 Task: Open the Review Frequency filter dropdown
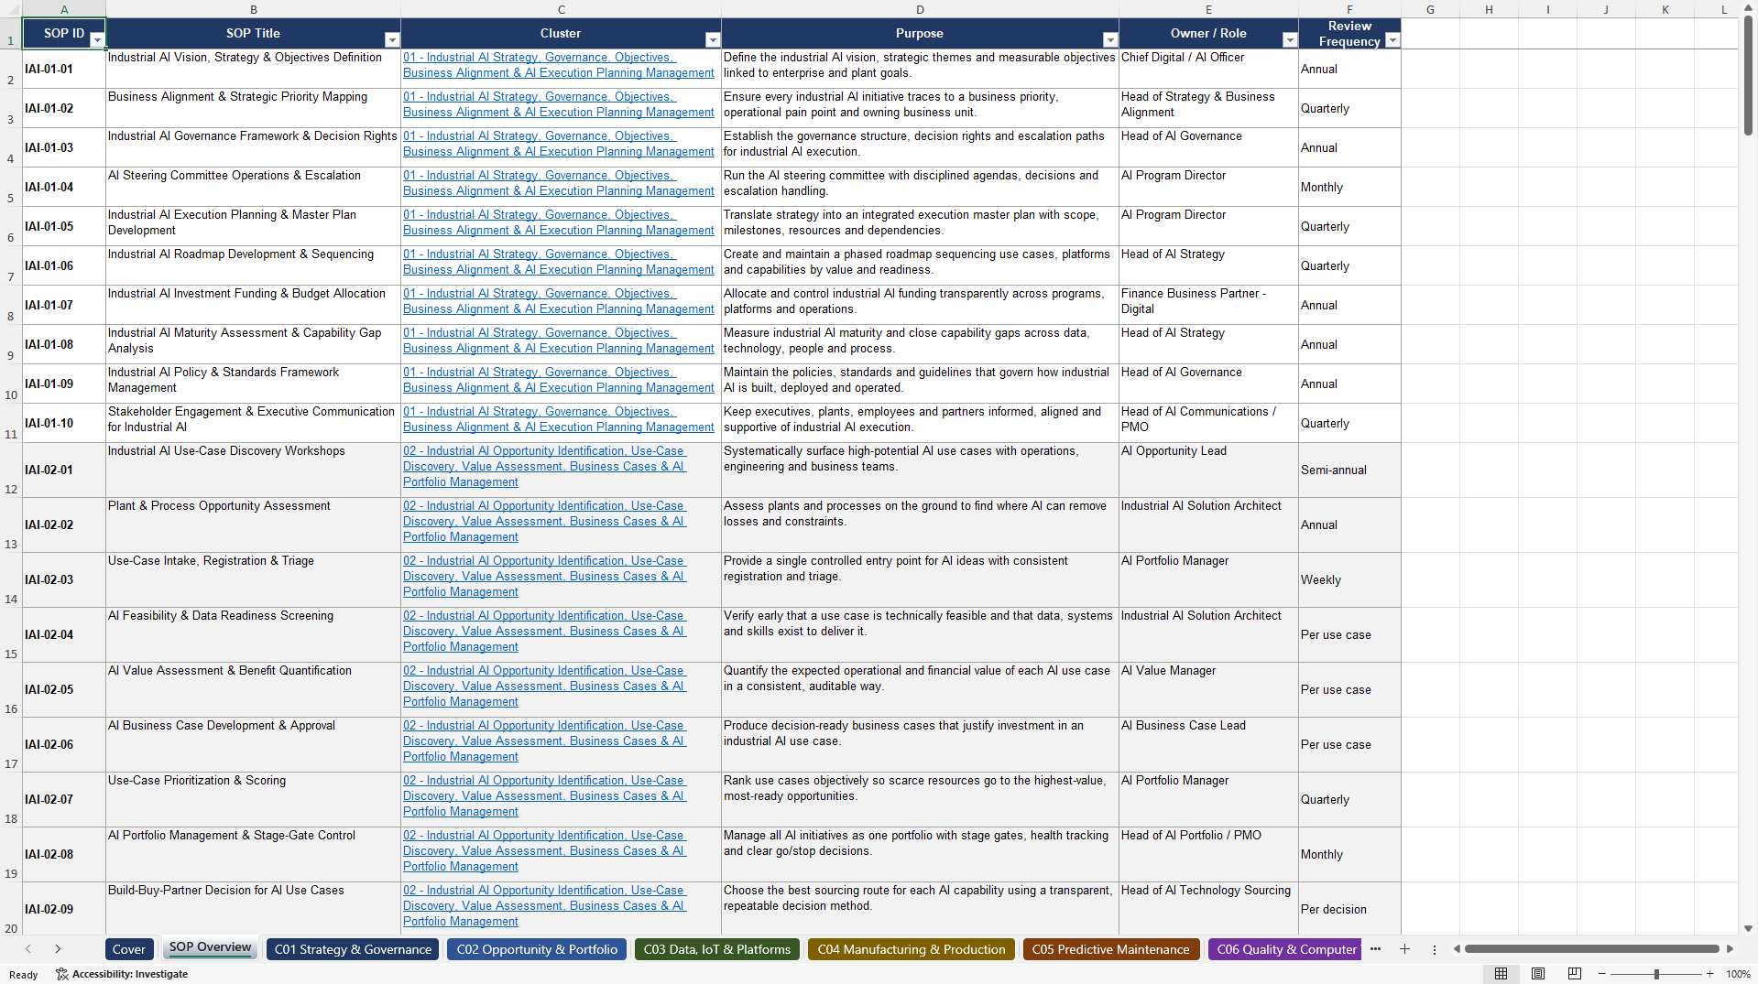point(1392,40)
